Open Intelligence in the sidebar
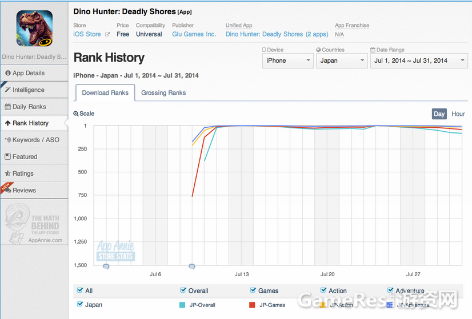The image size is (472, 319). click(34, 90)
